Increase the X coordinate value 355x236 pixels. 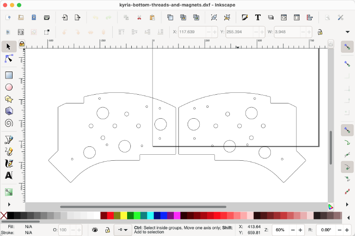214,32
